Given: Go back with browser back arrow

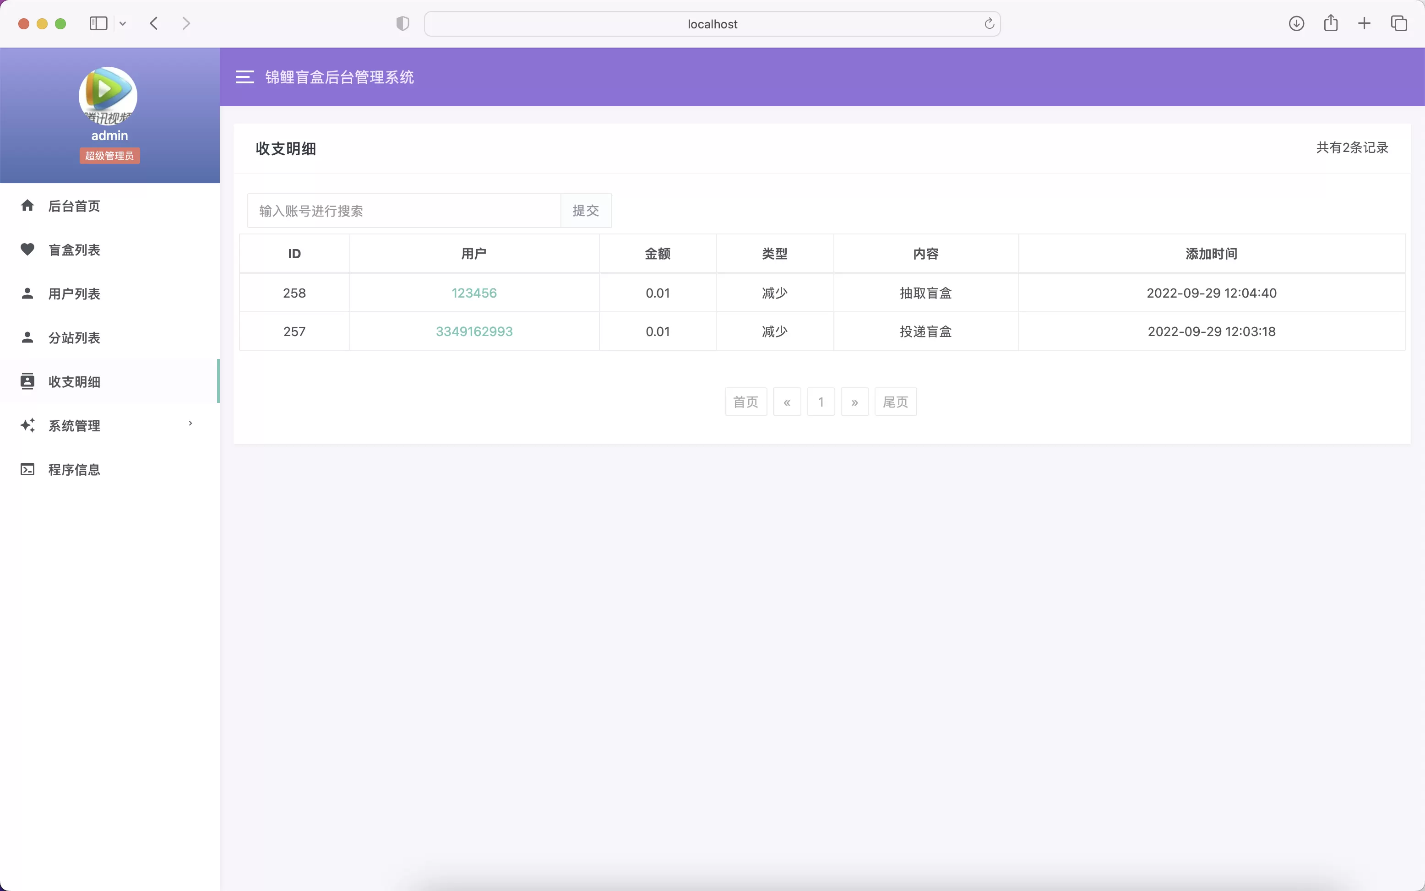Looking at the screenshot, I should coord(154,23).
